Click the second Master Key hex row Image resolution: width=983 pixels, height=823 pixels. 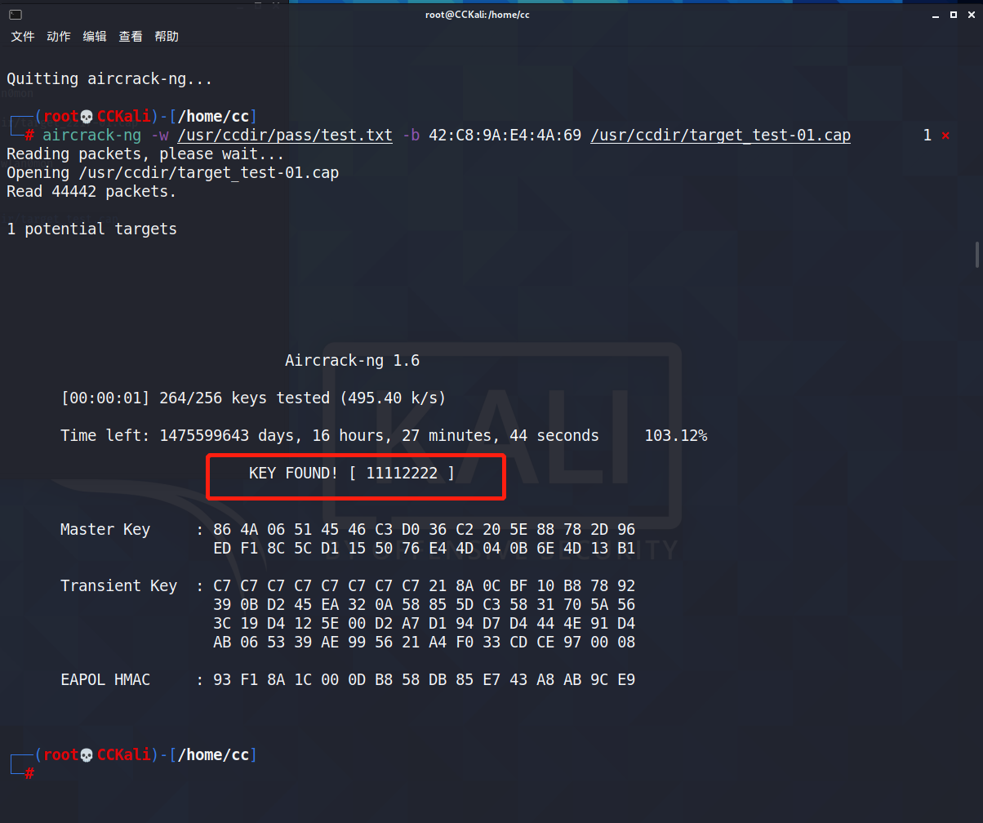(x=424, y=549)
